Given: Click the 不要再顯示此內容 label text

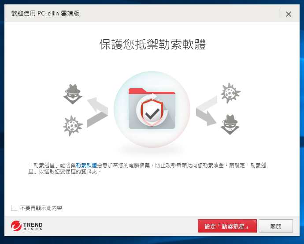Looking at the screenshot, I should point(41,208).
